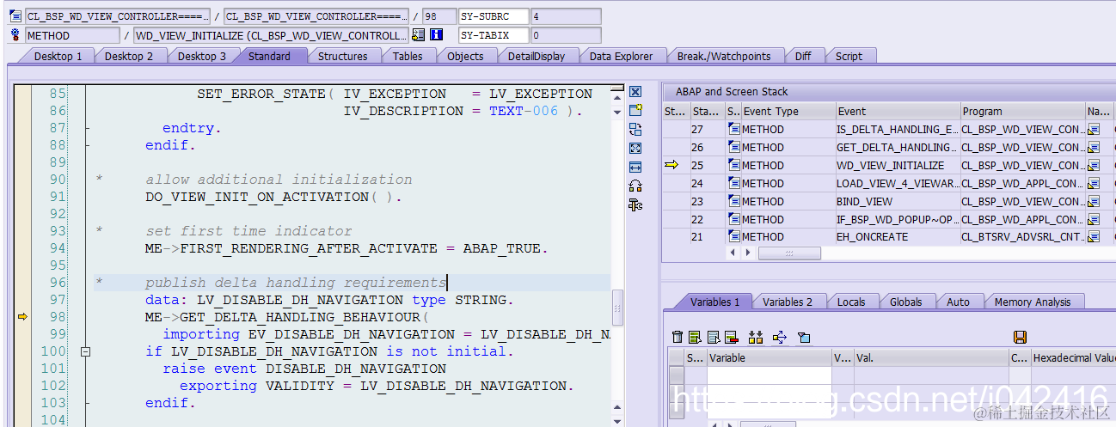Select the Variables 1 tab
Viewport: 1116px width, 427px height.
tap(714, 302)
